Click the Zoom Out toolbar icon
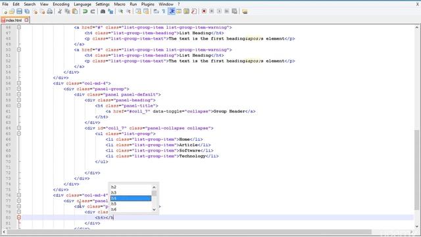 tap(128, 12)
